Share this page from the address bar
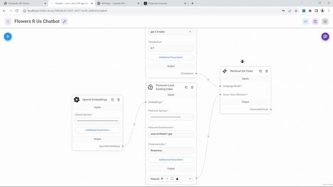 290,10
